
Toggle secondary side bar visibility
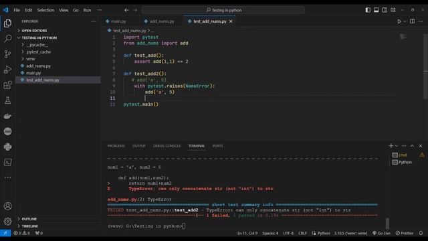(385, 10)
